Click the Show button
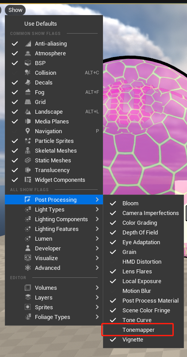The width and height of the screenshot is (187, 357). pos(15,10)
